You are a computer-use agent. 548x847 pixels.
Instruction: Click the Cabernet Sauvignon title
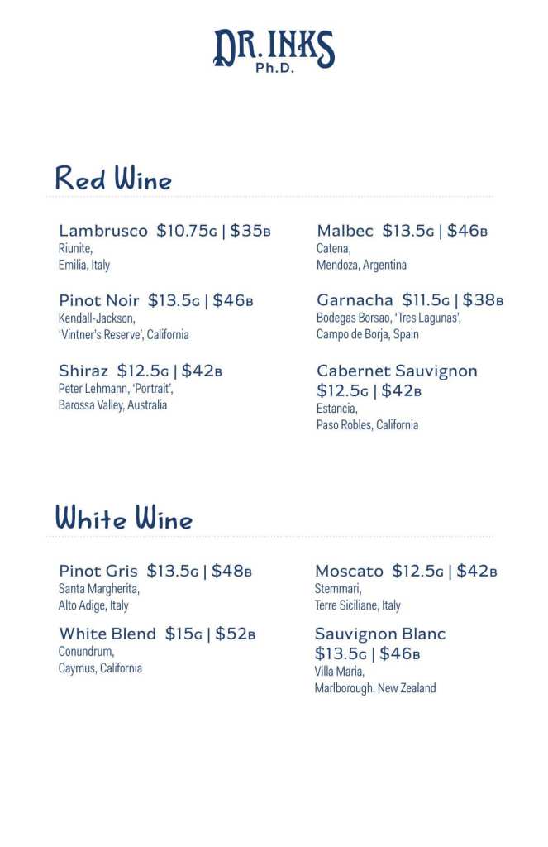[397, 371]
